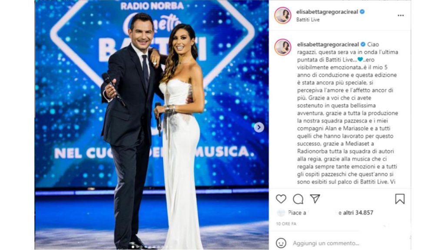
Task: Click the header verified badge
Action: 362,12
